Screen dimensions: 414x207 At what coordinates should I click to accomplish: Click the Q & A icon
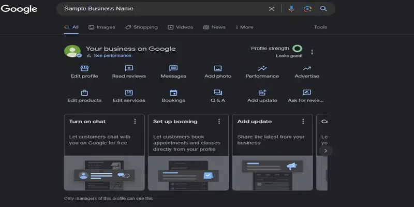tap(218, 93)
